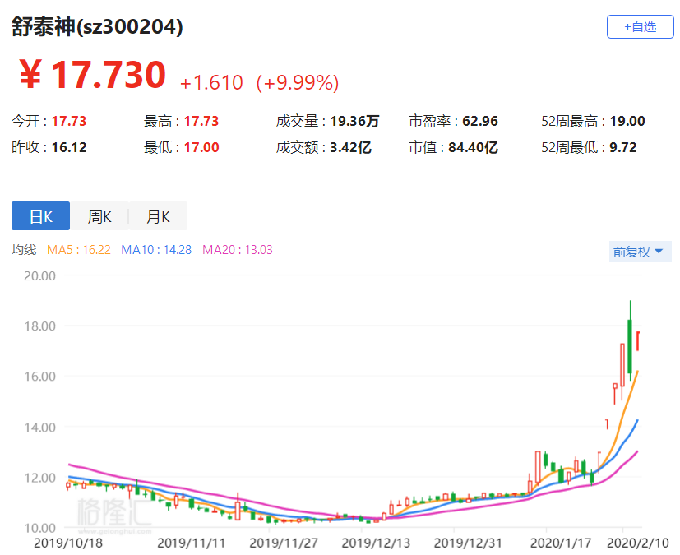Select the 今开 opening price 17.73
Image resolution: width=680 pixels, height=555 pixels.
point(69,121)
